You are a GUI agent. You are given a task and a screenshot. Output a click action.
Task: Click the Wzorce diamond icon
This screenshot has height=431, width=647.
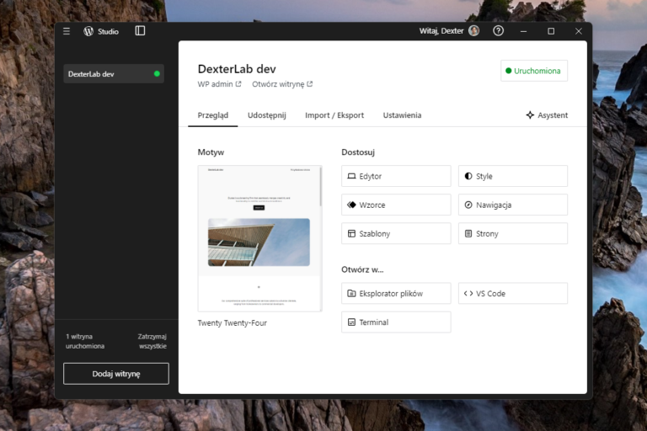(351, 205)
